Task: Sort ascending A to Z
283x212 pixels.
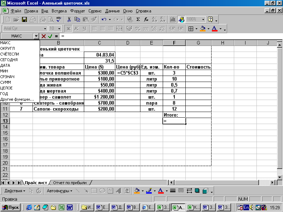Action: pos(155,19)
